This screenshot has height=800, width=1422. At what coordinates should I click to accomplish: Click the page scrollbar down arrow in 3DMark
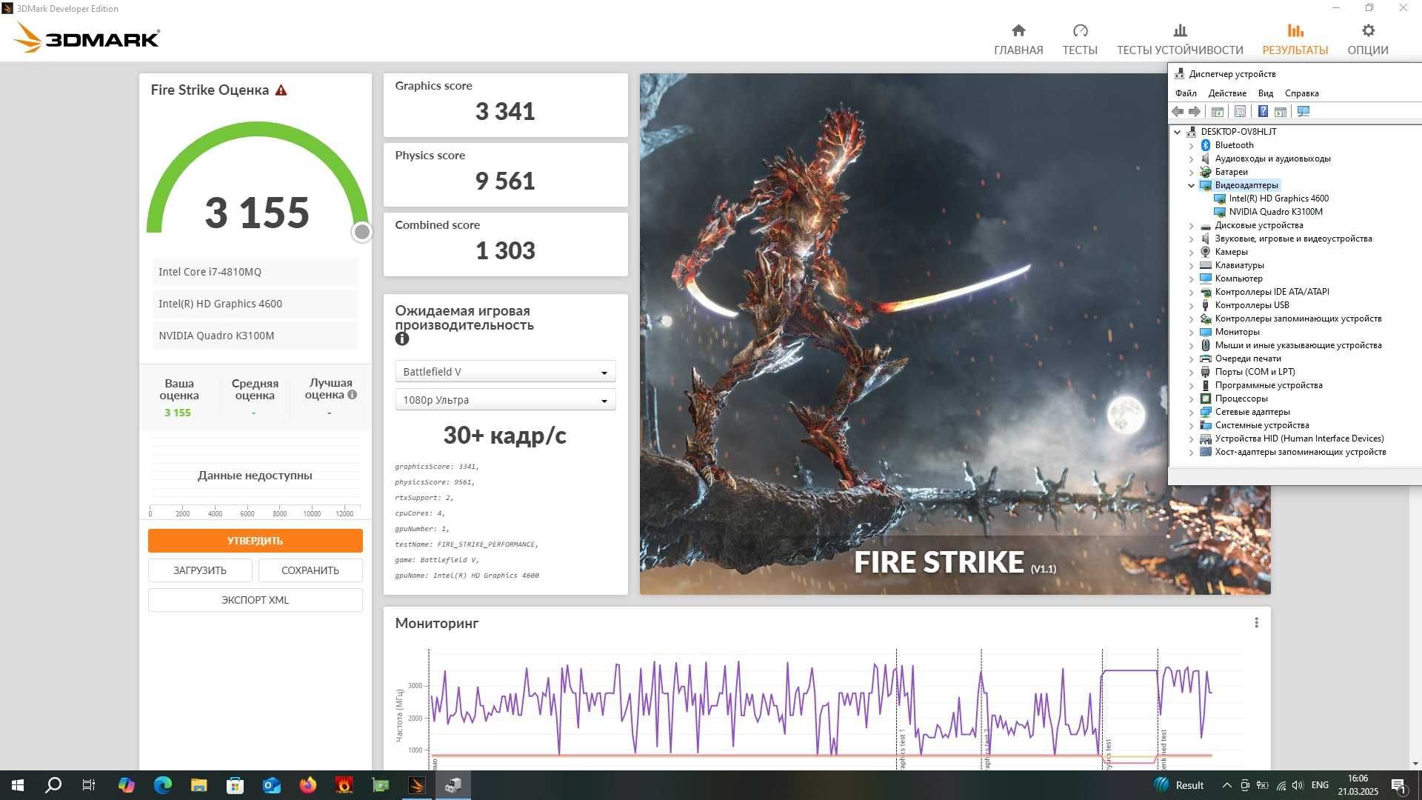(x=1415, y=764)
